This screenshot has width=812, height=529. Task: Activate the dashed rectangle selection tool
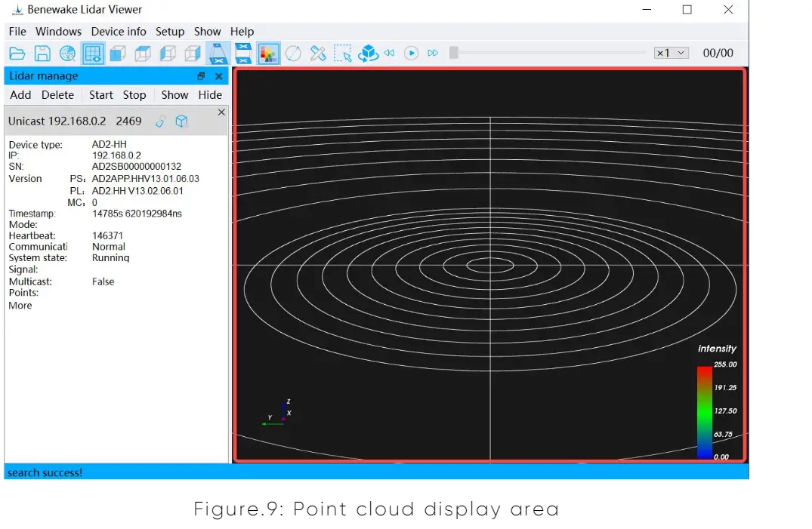[343, 54]
